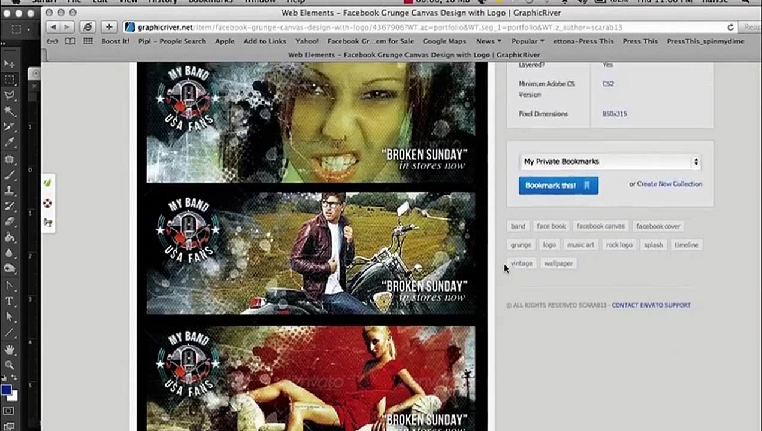Show all bookmarks book icon
The height and width of the screenshot is (431, 762).
tap(70, 41)
